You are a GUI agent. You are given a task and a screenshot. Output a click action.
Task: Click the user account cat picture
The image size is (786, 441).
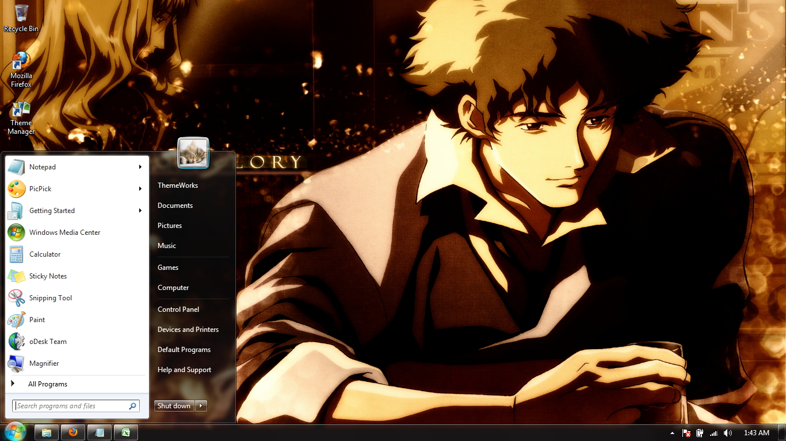click(x=193, y=153)
